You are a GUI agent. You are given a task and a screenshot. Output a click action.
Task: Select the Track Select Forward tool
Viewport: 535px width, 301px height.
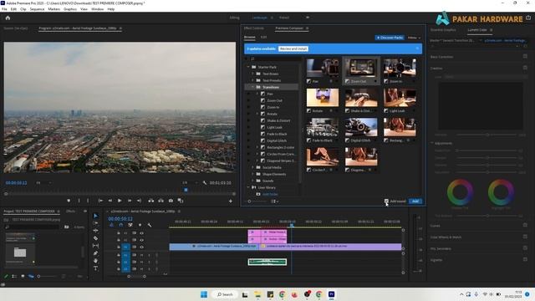[95, 223]
